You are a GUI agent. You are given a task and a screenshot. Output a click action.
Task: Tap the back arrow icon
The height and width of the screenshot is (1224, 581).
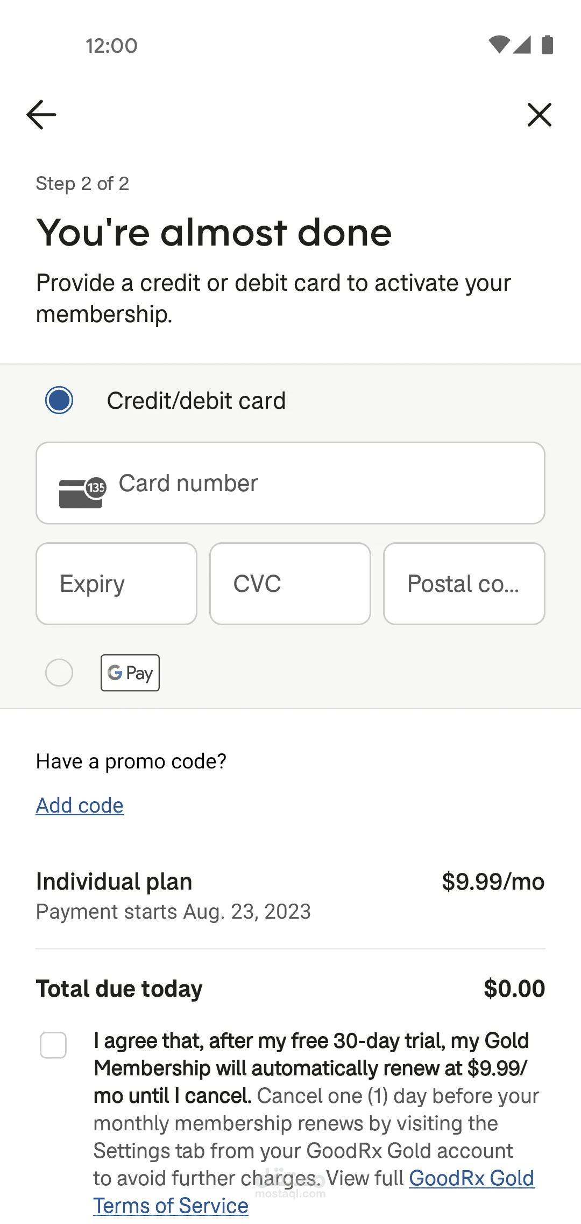pyautogui.click(x=41, y=115)
